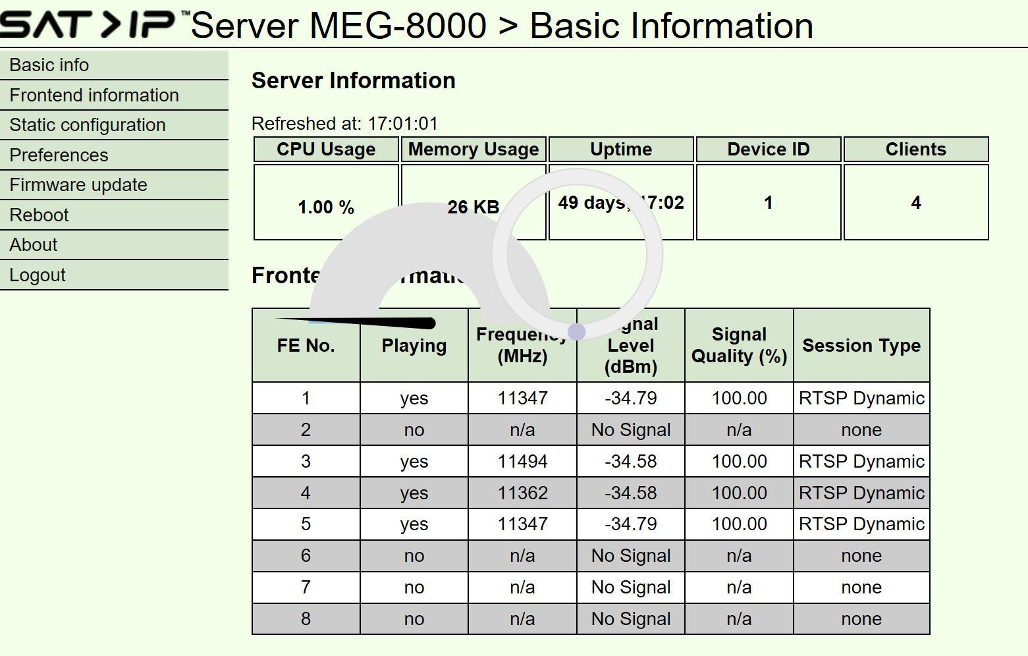Click the Server Information heading

pyautogui.click(x=354, y=80)
